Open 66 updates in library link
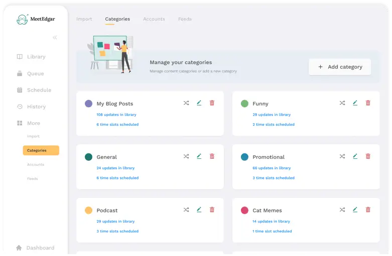Screen dimensions: 392x256 272,168
